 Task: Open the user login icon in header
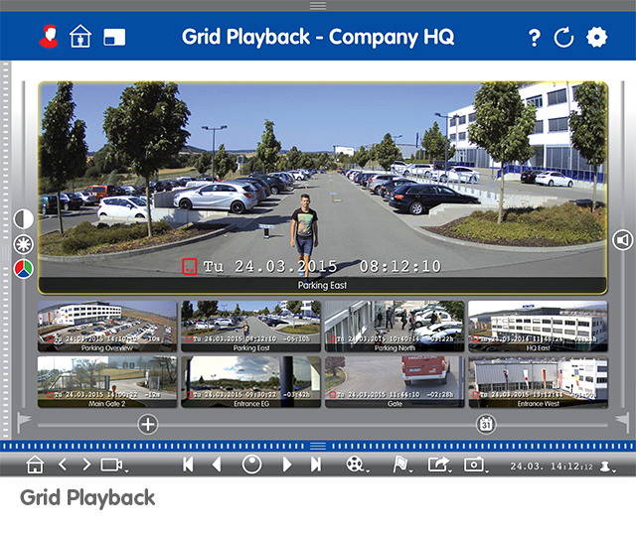click(x=49, y=37)
